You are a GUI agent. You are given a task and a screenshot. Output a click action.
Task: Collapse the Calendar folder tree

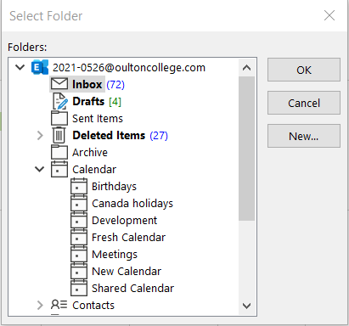39,169
